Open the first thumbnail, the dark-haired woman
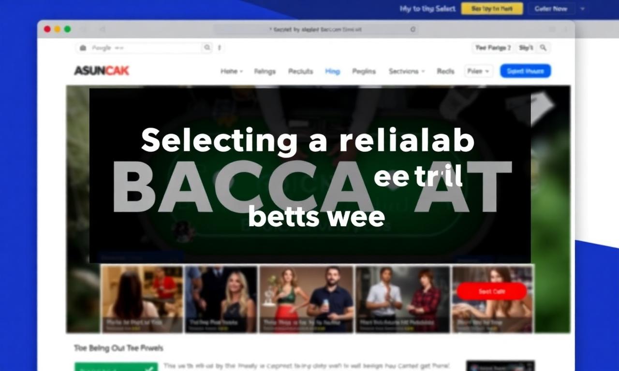 point(142,299)
